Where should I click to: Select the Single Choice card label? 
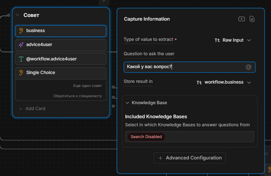(41, 73)
